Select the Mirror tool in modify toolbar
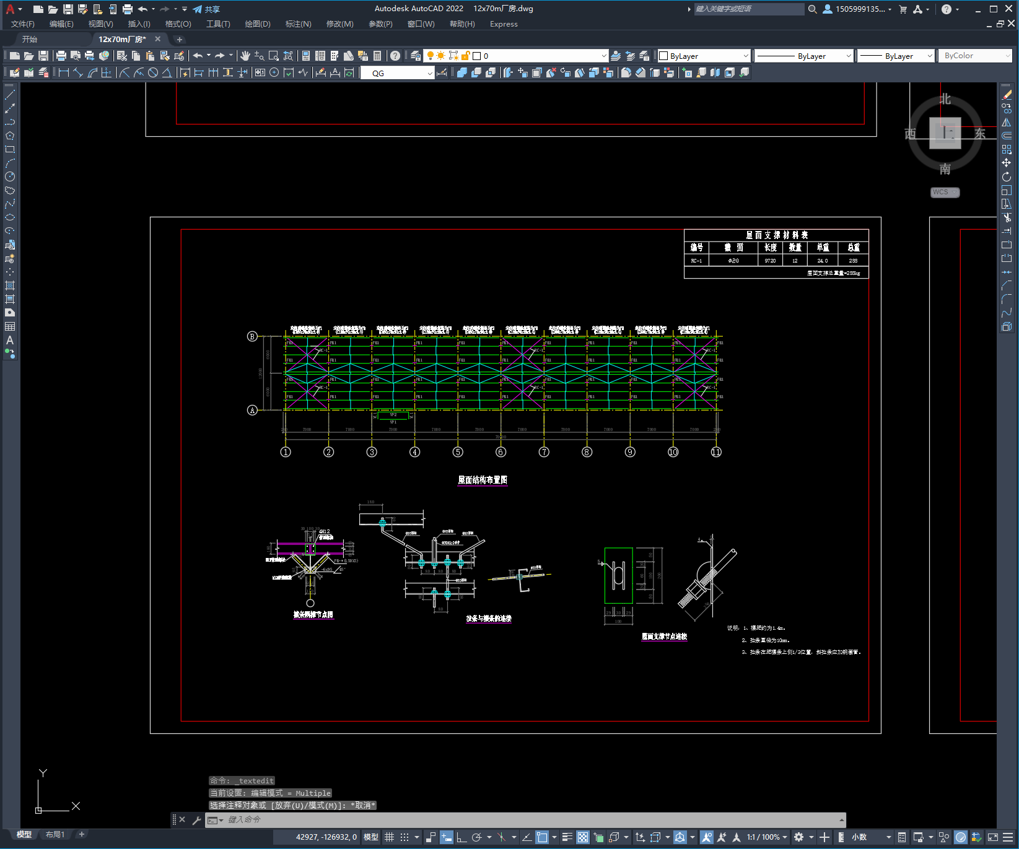The width and height of the screenshot is (1019, 849). point(1007,122)
